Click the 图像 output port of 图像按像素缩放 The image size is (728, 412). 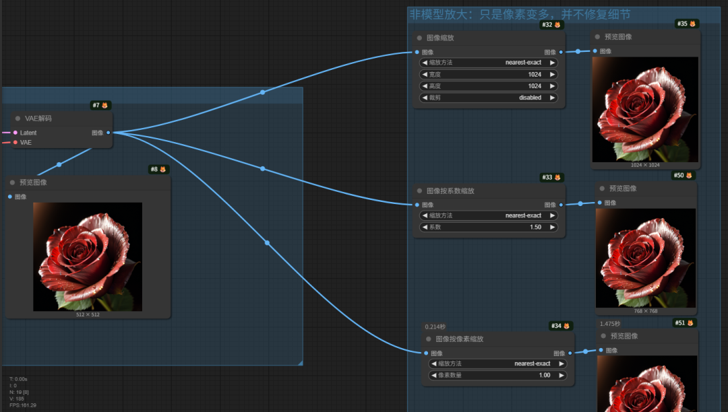pyautogui.click(x=570, y=353)
